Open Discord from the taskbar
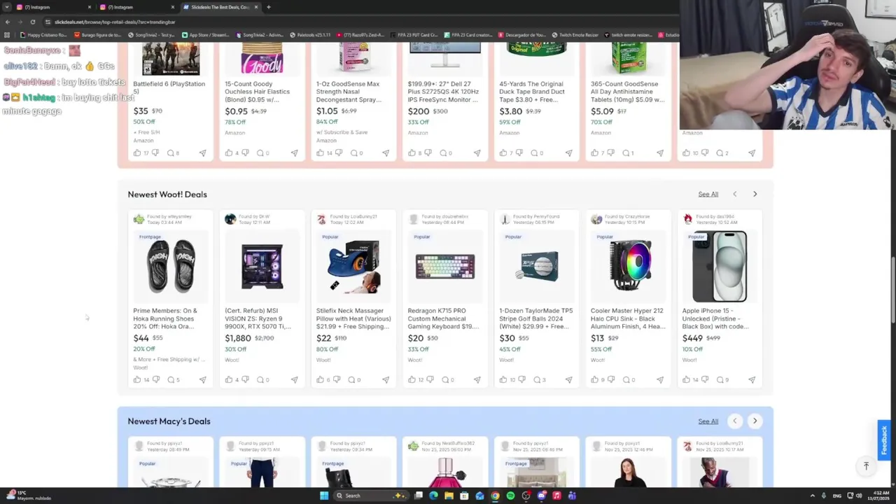 (x=541, y=496)
